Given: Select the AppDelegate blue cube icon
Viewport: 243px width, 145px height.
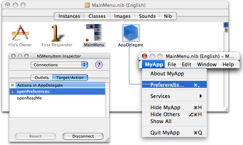Looking at the screenshot, I should click(131, 33).
